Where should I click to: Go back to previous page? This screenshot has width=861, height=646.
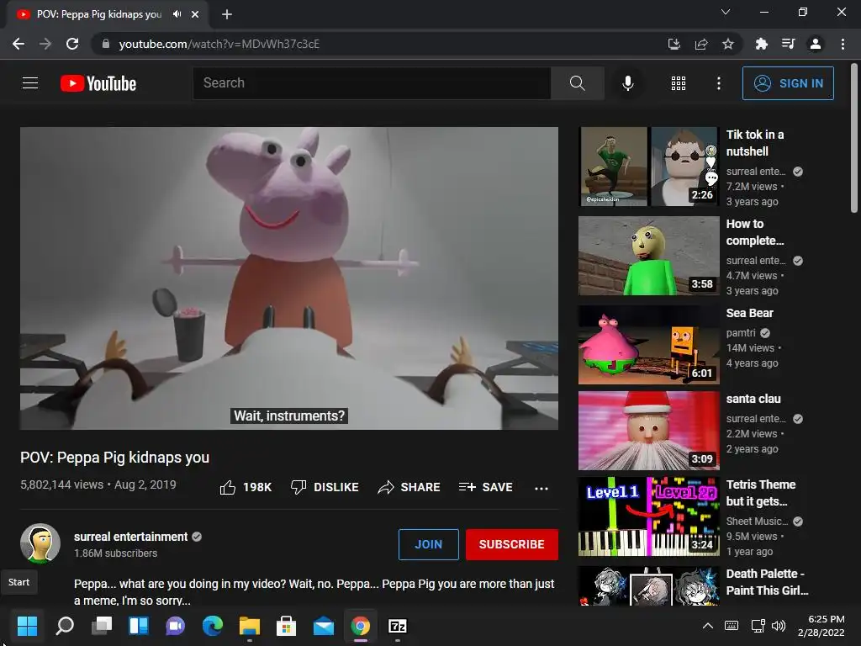(x=18, y=44)
